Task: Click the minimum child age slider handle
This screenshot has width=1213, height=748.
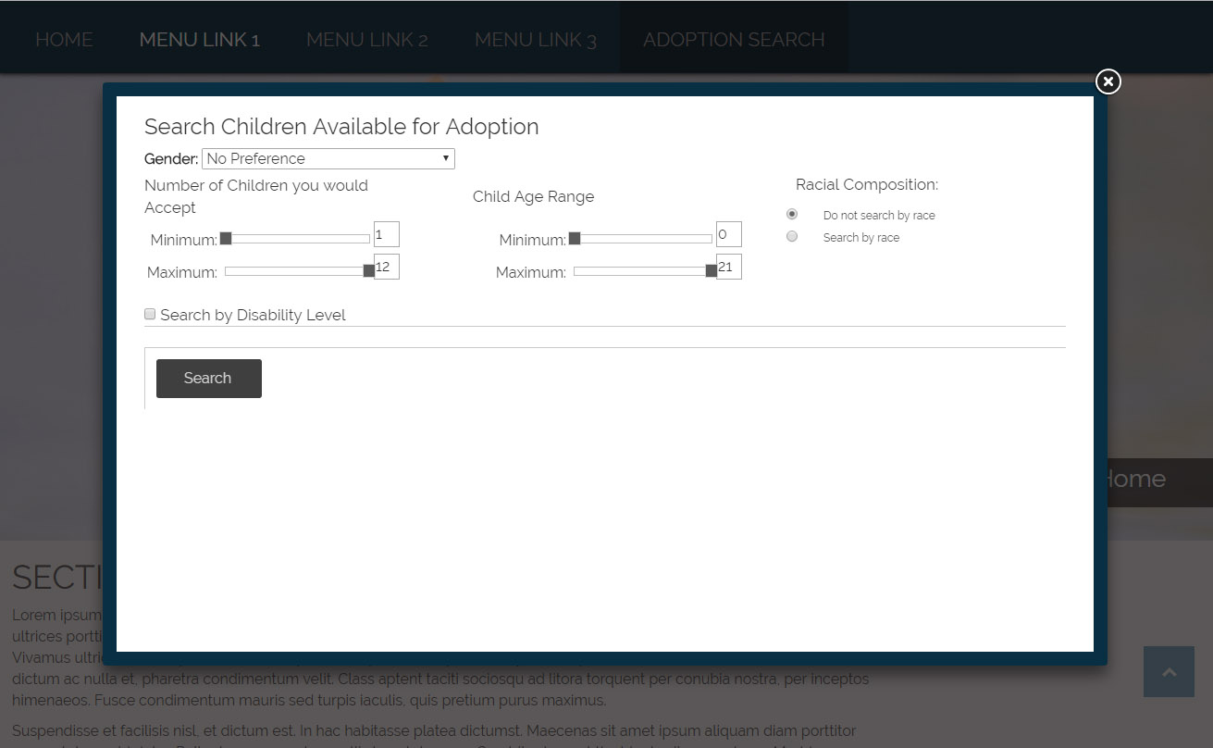Action: coord(575,239)
